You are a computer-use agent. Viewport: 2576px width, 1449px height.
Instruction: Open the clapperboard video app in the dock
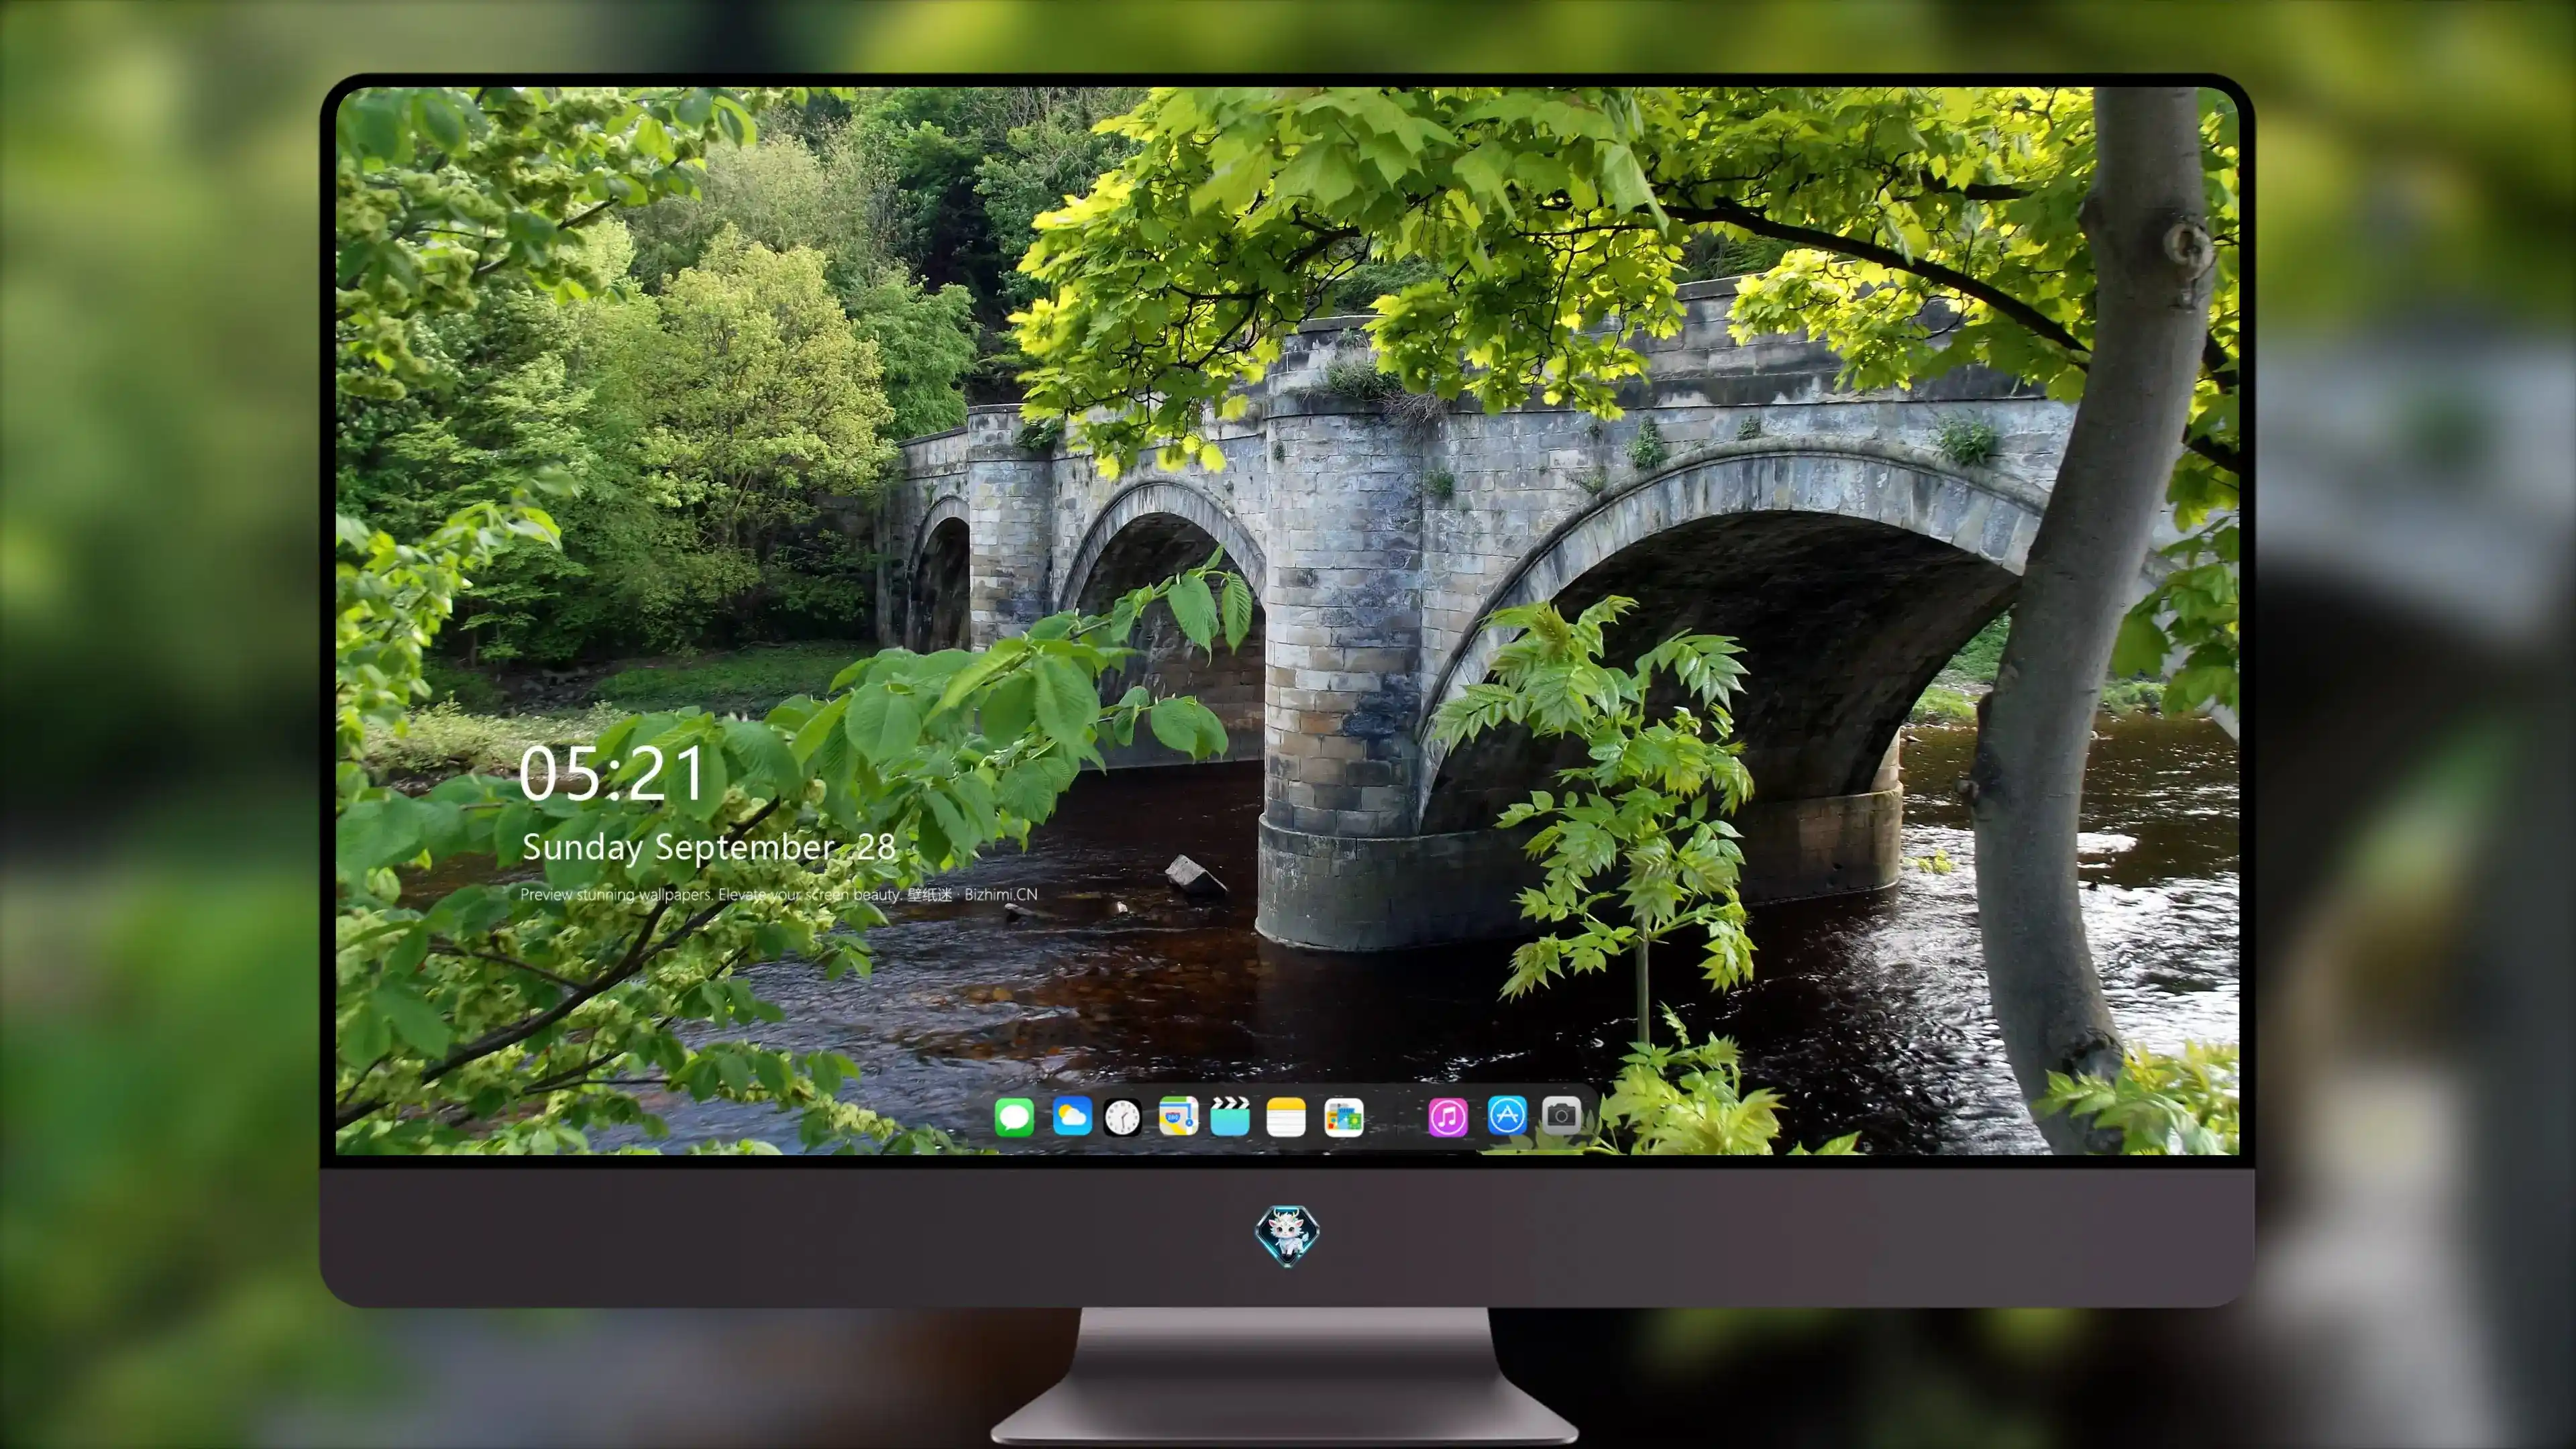click(1230, 1116)
